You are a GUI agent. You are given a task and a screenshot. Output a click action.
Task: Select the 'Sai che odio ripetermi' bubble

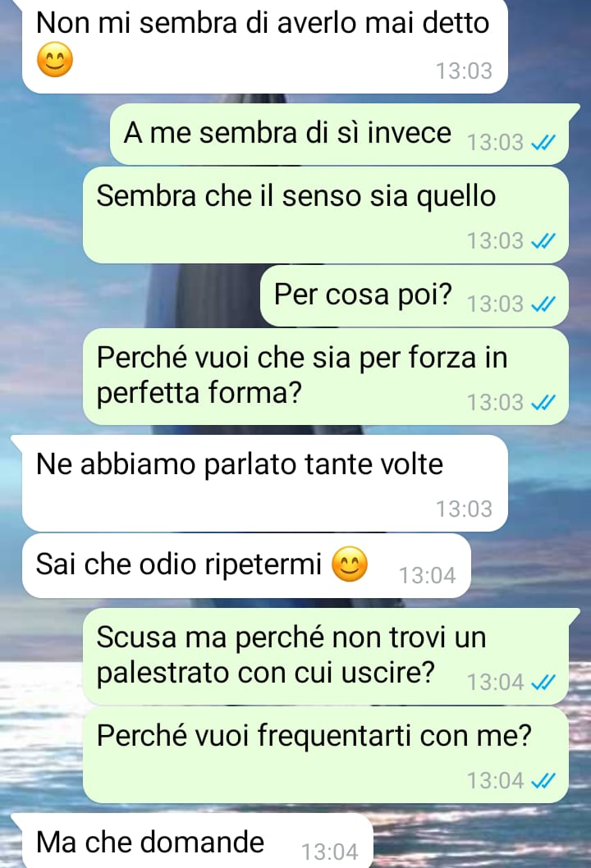click(246, 566)
